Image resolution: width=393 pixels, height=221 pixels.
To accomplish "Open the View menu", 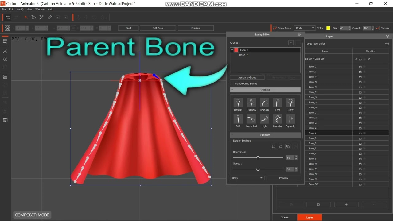I will 29,10.
